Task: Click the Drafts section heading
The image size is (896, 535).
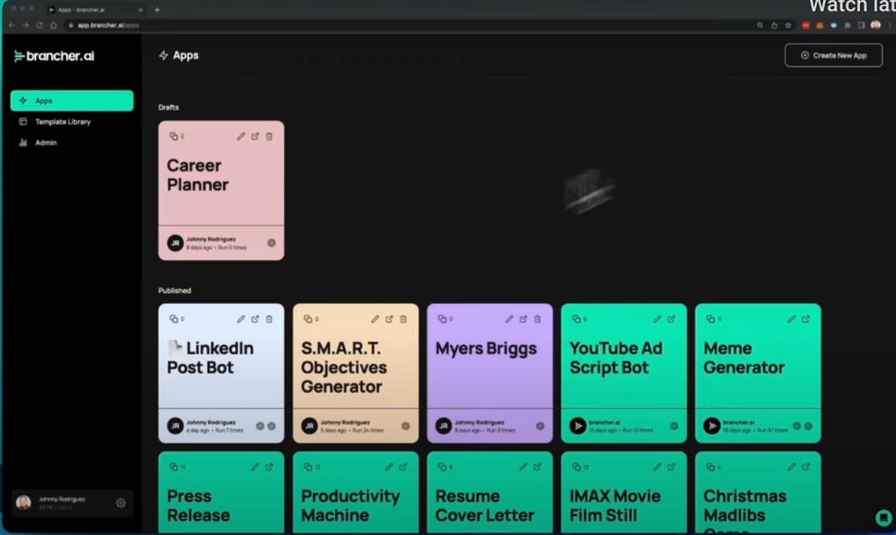Action: click(x=168, y=107)
